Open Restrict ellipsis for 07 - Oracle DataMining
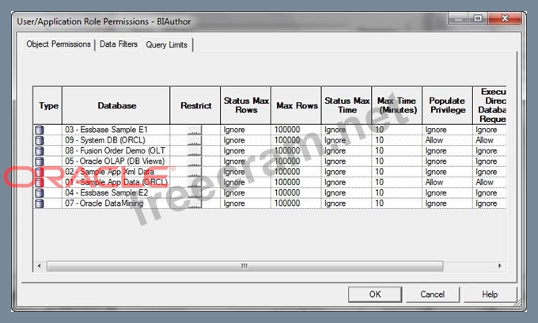538x323 pixels. [x=195, y=203]
